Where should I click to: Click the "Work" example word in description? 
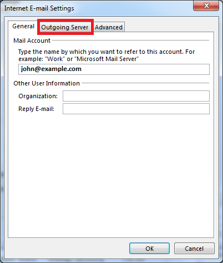(55, 59)
